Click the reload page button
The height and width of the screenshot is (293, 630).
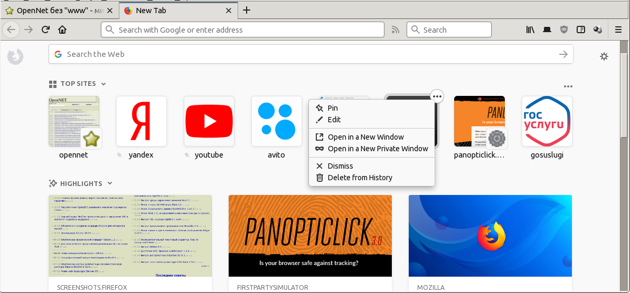point(46,30)
